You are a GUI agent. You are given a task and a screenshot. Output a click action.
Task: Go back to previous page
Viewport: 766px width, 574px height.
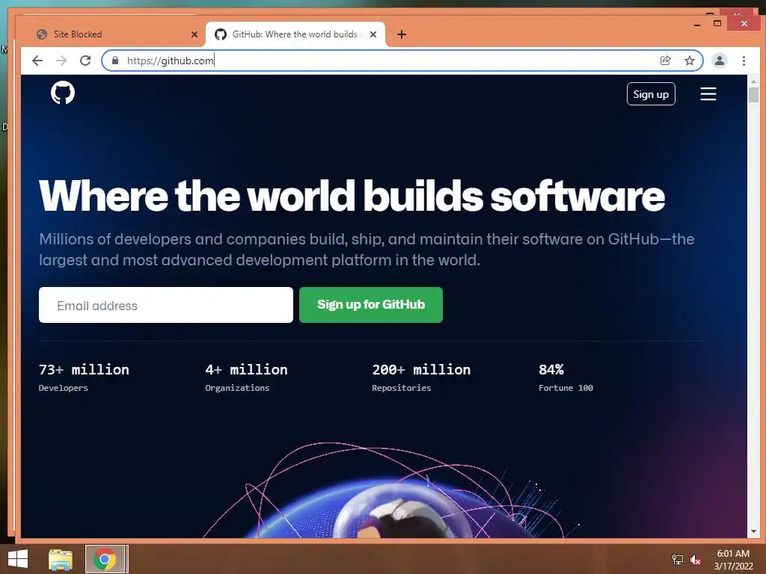pyautogui.click(x=37, y=61)
